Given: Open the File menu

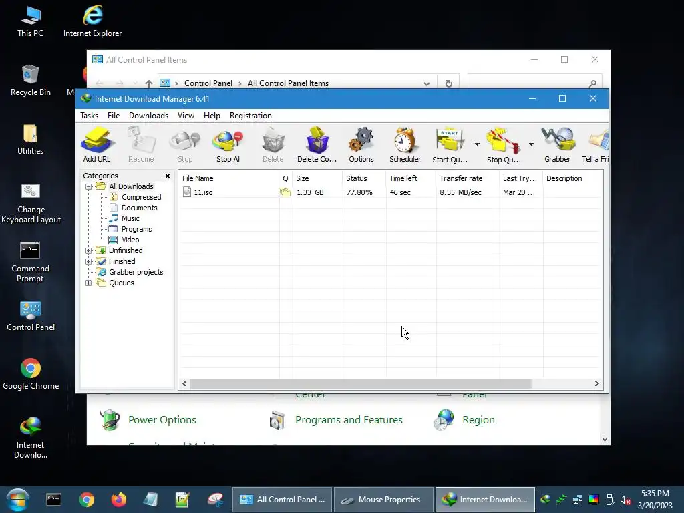Looking at the screenshot, I should point(114,116).
